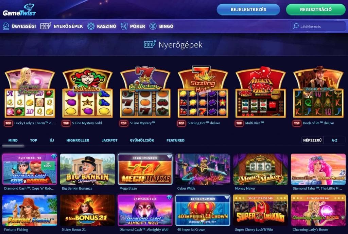Click the Regisztráció button
Viewport: 348px width, 234px height.
tap(316, 9)
